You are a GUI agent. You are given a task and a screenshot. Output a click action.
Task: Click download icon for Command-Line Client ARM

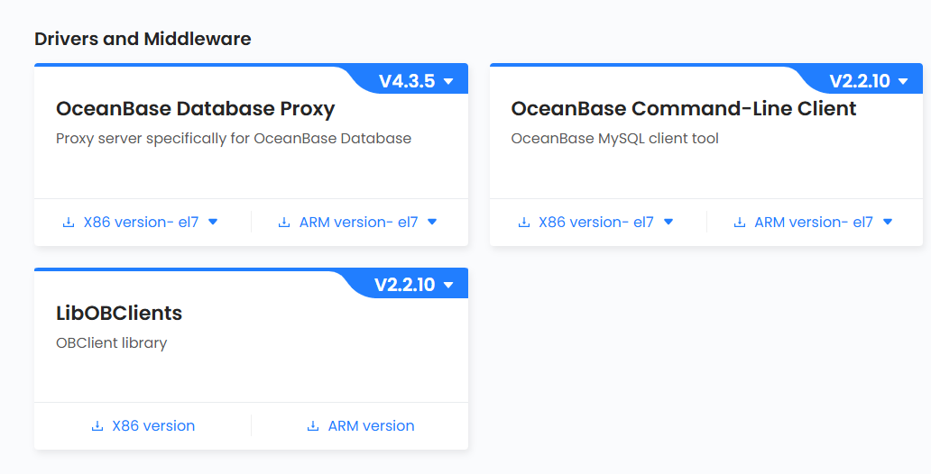[740, 223]
